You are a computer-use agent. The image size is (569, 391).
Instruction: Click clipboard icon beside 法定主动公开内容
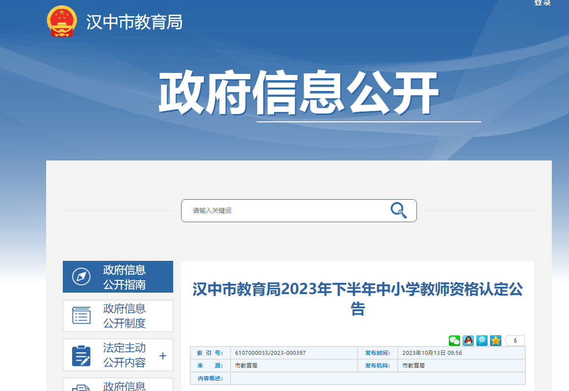tap(81, 355)
